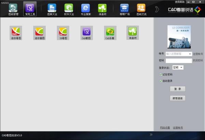The height and width of the screenshot is (140, 205).
Task: Launch the 迷你看图 mini viewer tool
Action: tap(16, 33)
